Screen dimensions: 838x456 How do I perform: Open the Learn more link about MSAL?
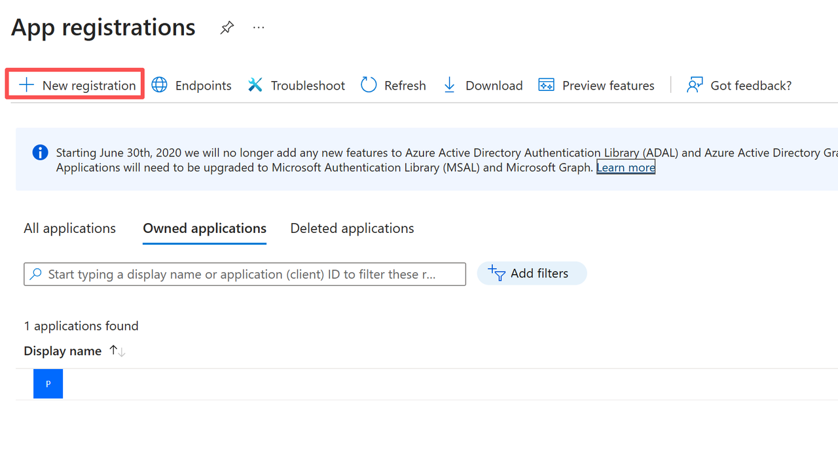click(625, 167)
